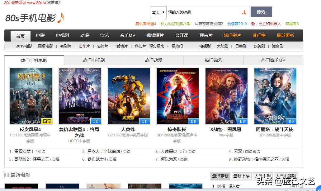Open the X战警：黑凤凰 movie poster
Viewport: 321px width, 191px height.
point(226,96)
